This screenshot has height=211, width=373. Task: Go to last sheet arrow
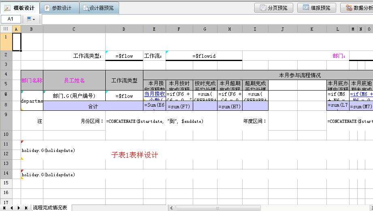click(26, 208)
